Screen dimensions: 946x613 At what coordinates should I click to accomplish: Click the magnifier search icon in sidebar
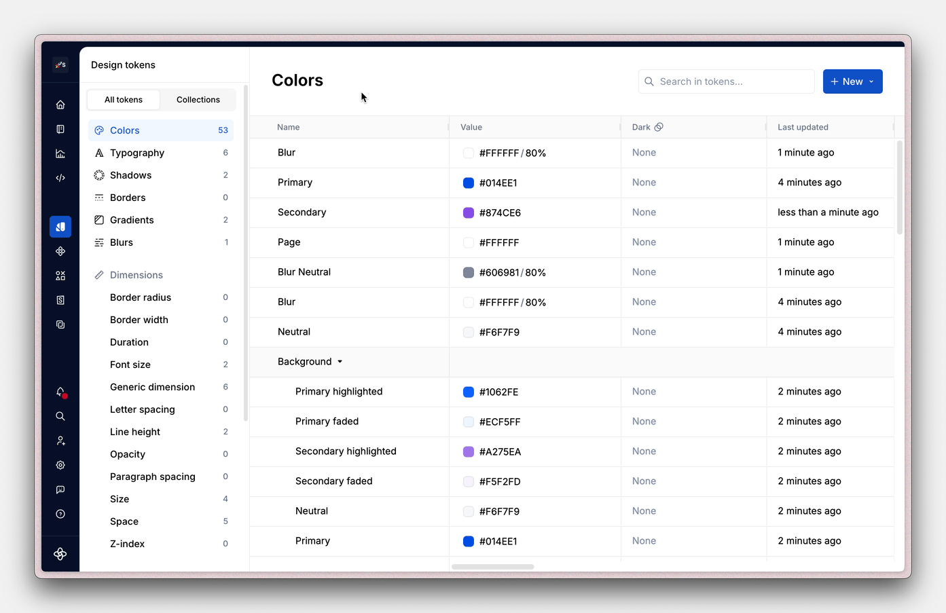pos(60,416)
